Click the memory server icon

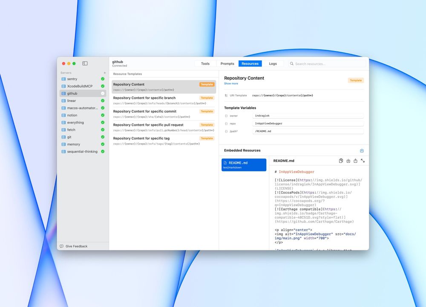(x=63, y=144)
